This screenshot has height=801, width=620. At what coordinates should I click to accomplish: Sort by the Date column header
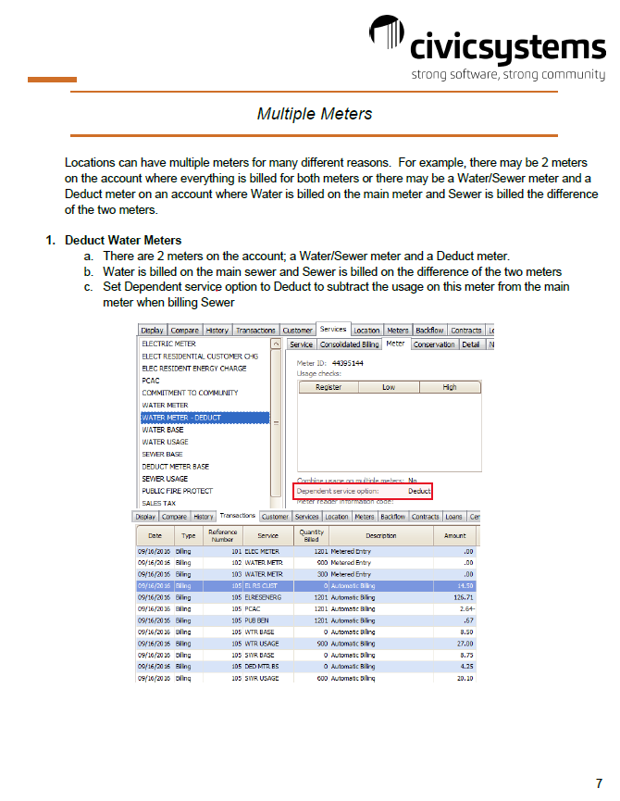[155, 535]
